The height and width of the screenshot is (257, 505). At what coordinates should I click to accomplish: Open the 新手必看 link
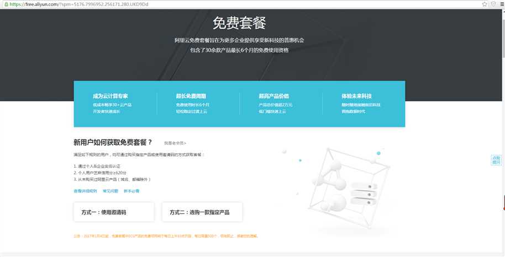pyautogui.click(x=131, y=191)
